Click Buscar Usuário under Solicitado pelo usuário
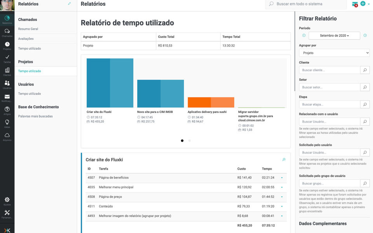This screenshot has height=233, width=373. (329, 152)
